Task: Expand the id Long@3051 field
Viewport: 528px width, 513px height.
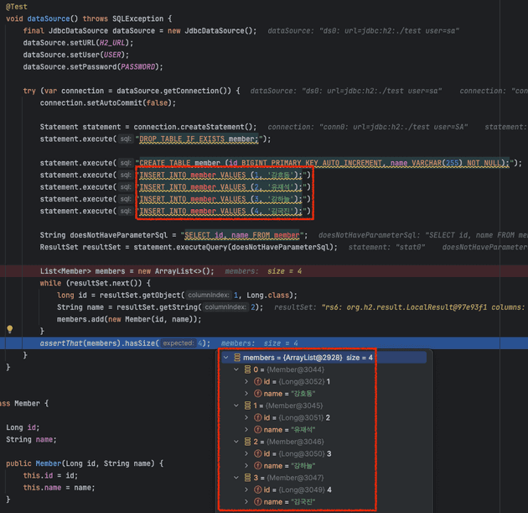Action: [246, 418]
